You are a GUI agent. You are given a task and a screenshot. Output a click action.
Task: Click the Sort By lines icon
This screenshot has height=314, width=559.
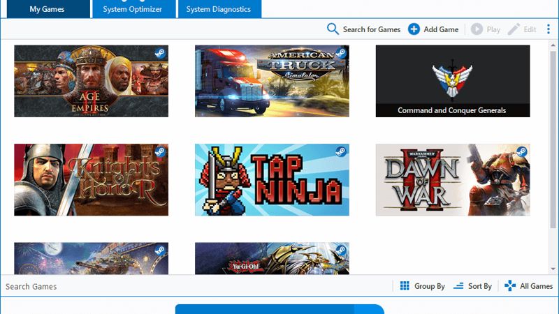[x=458, y=286]
